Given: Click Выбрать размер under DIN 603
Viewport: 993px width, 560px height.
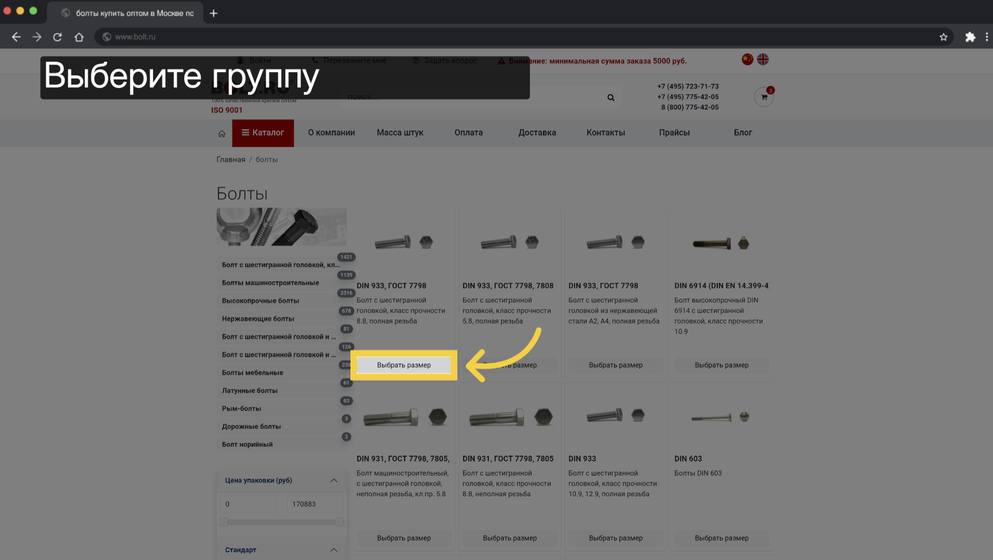Looking at the screenshot, I should click(721, 538).
